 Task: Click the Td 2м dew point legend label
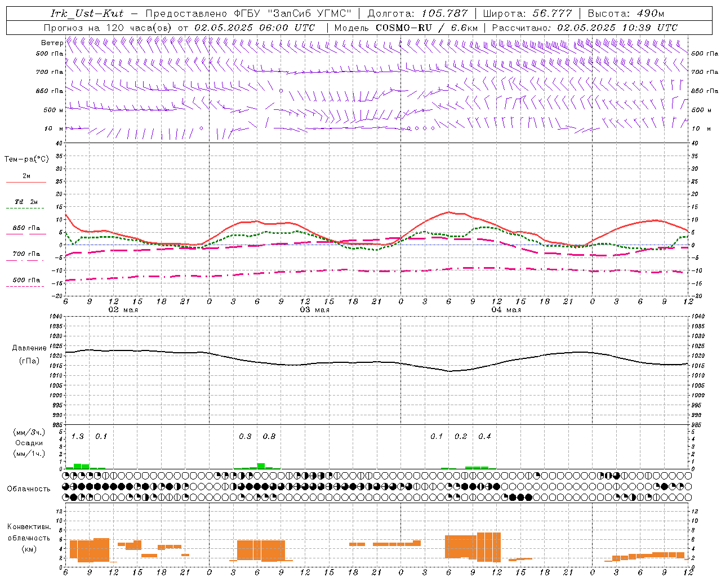point(26,202)
